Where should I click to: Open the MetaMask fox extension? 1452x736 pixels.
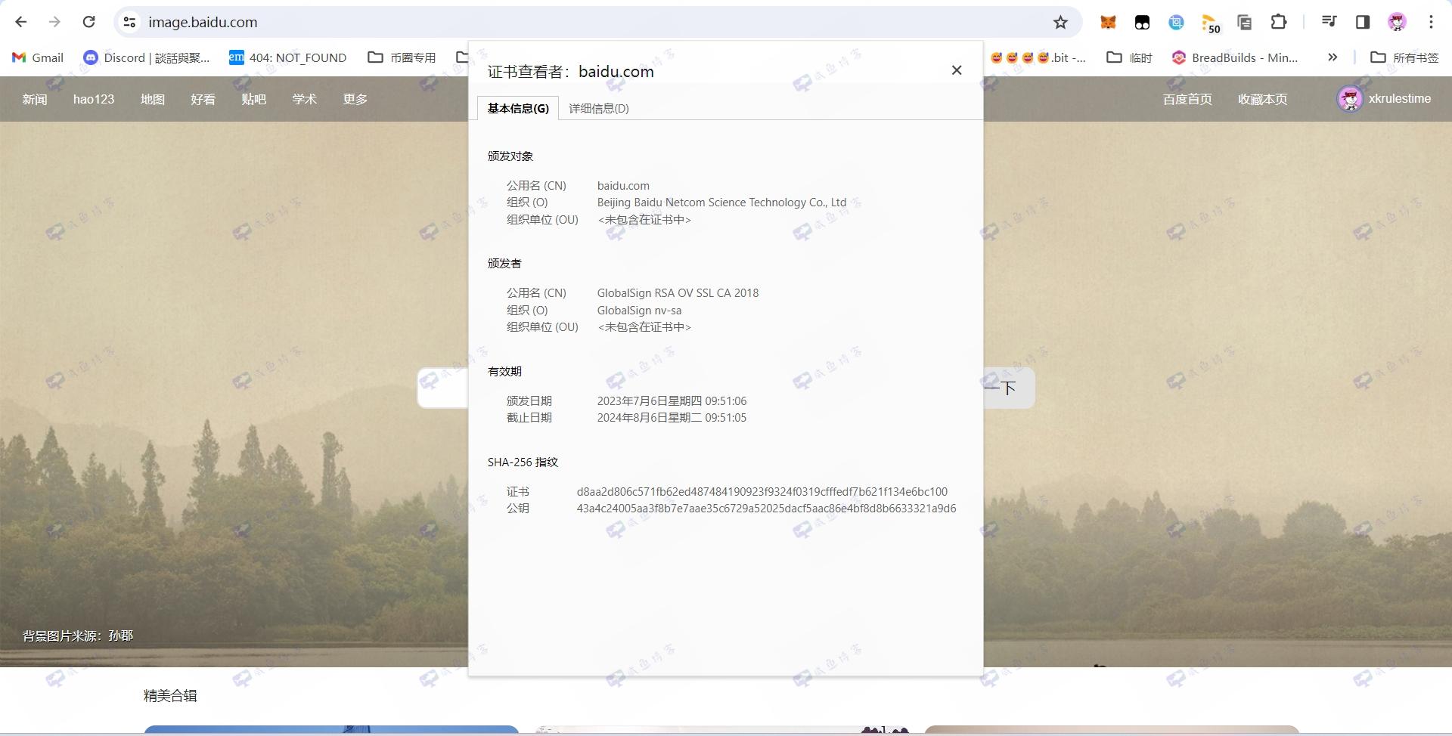1108,22
